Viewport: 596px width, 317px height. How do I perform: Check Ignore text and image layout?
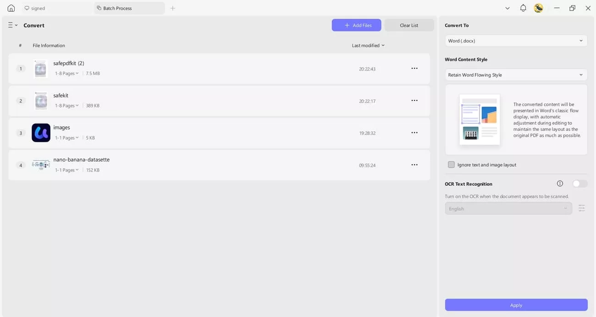451,165
